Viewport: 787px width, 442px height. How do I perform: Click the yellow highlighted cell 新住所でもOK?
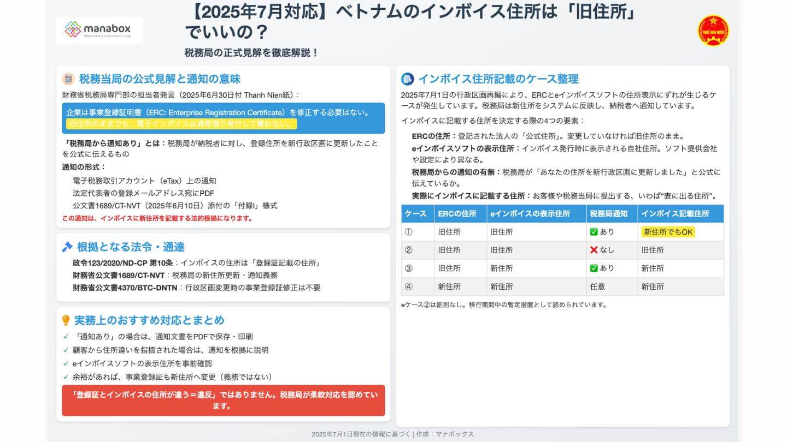668,232
